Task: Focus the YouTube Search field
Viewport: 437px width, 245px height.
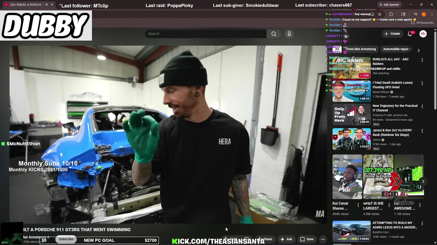Action: 206,34
